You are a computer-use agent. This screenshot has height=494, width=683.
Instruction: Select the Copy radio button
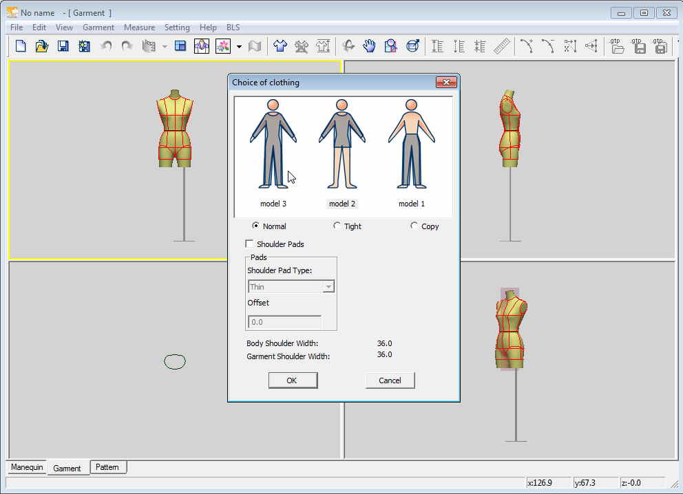tap(414, 226)
